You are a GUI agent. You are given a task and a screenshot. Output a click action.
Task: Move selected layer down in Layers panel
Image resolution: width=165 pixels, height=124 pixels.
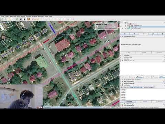point(134,34)
